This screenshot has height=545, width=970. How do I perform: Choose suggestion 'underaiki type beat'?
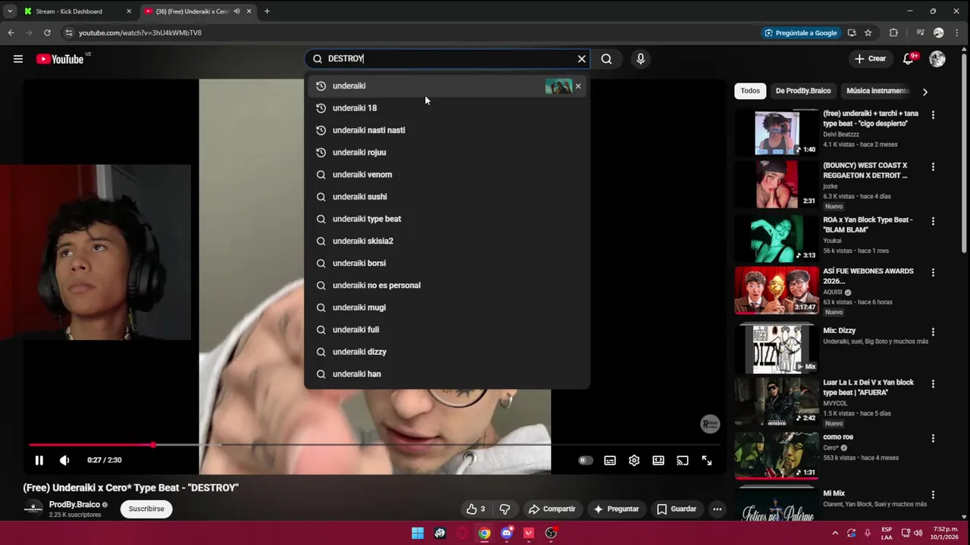[x=447, y=219]
